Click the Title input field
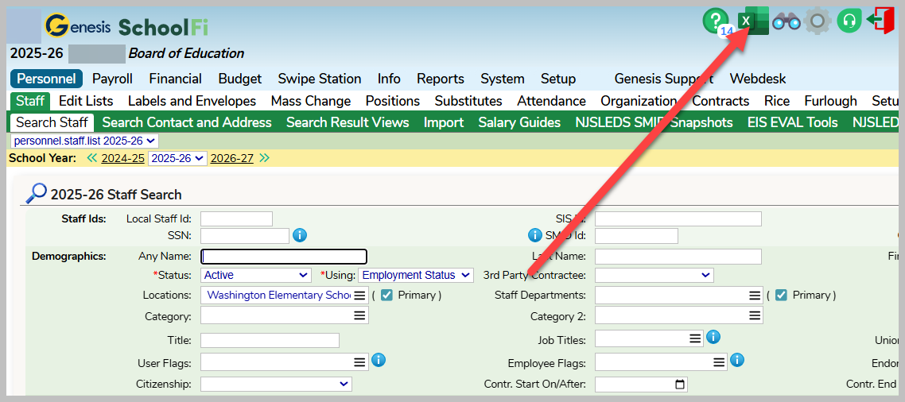This screenshot has height=402, width=905. (x=270, y=340)
